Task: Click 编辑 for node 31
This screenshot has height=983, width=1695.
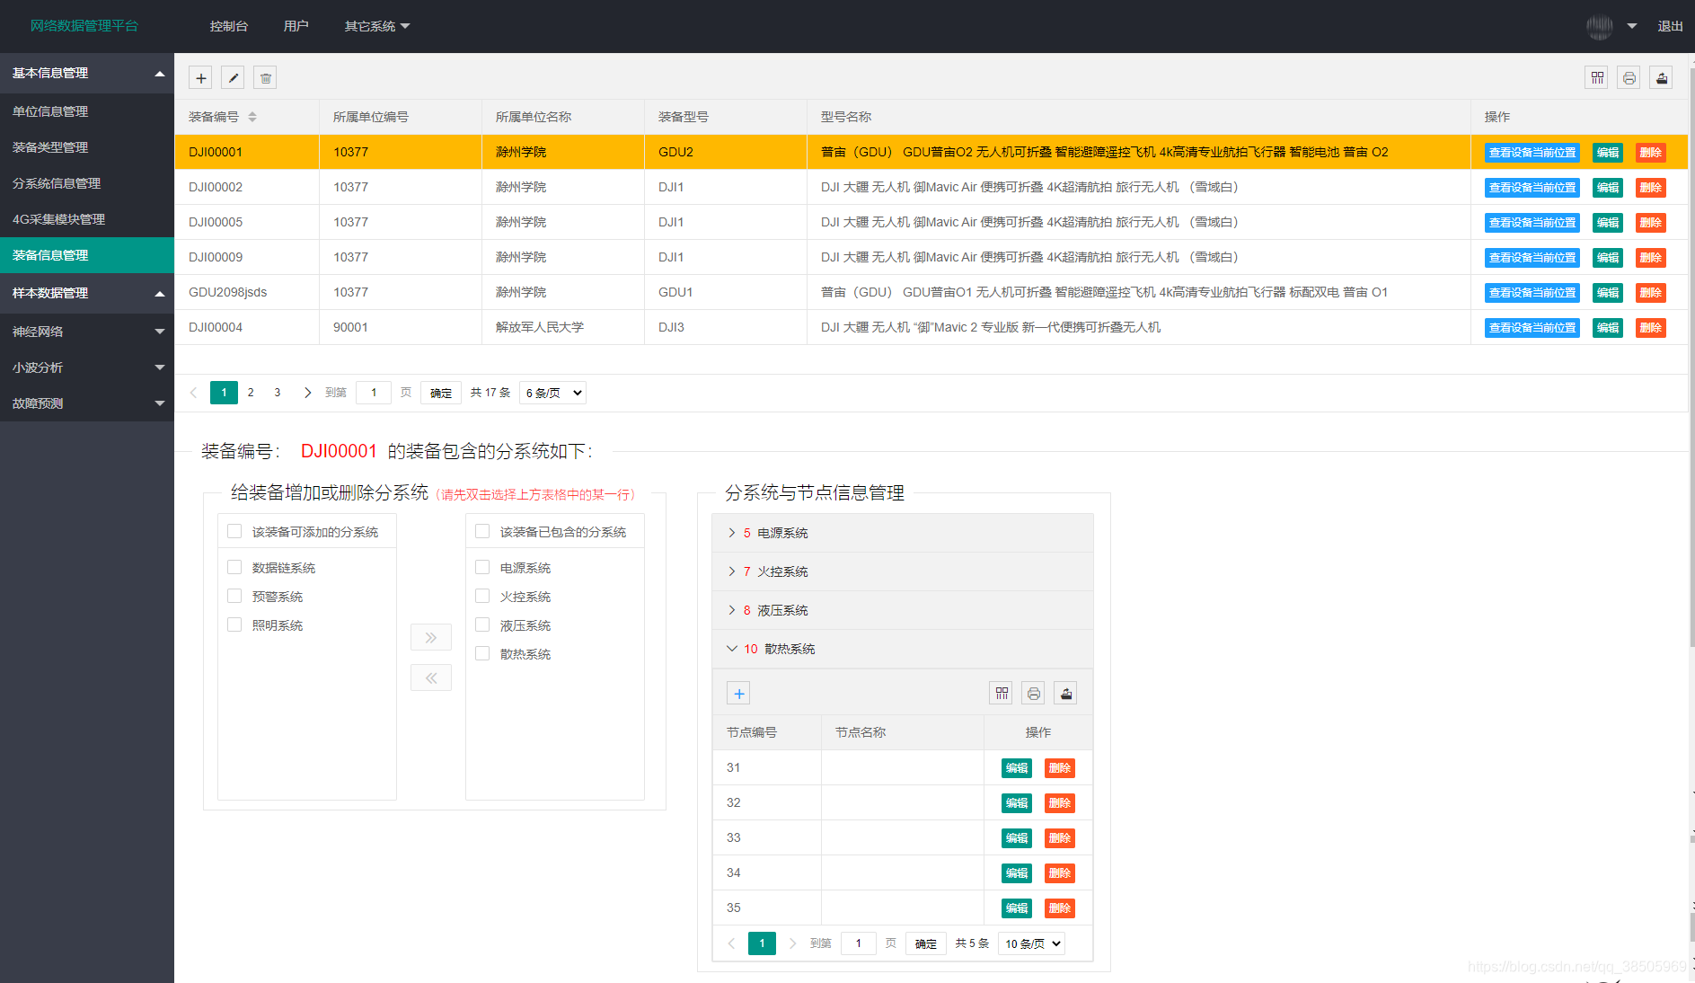Action: (x=1017, y=768)
